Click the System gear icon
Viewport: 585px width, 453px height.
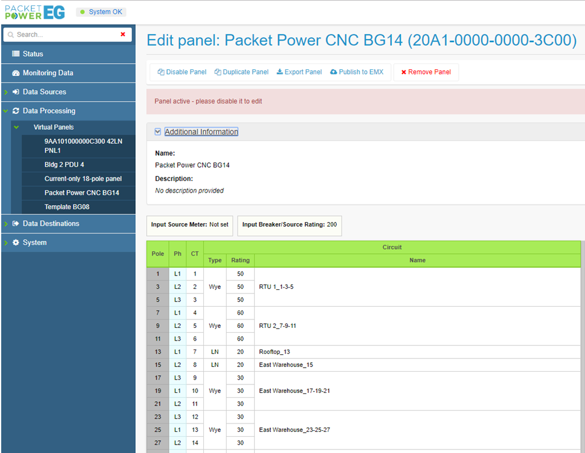pos(16,242)
